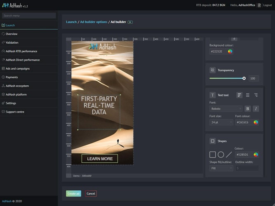Expand the Font size 24 pt dropdown
Screen dimensions: 275x206
(221, 122)
